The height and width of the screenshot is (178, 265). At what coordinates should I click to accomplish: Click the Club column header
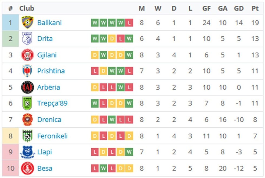coord(27,8)
